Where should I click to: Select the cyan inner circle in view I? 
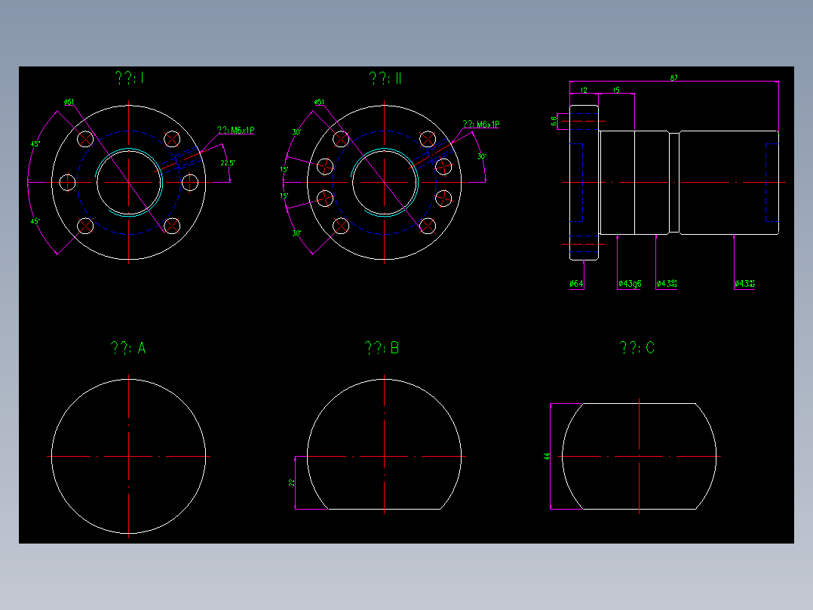(129, 183)
